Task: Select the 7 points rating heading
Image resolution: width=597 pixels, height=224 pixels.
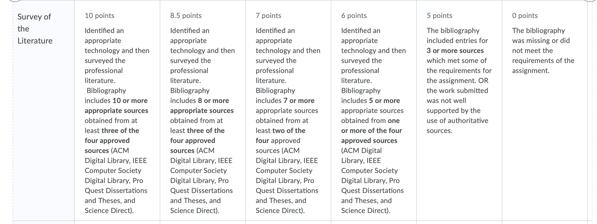Action: point(268,15)
